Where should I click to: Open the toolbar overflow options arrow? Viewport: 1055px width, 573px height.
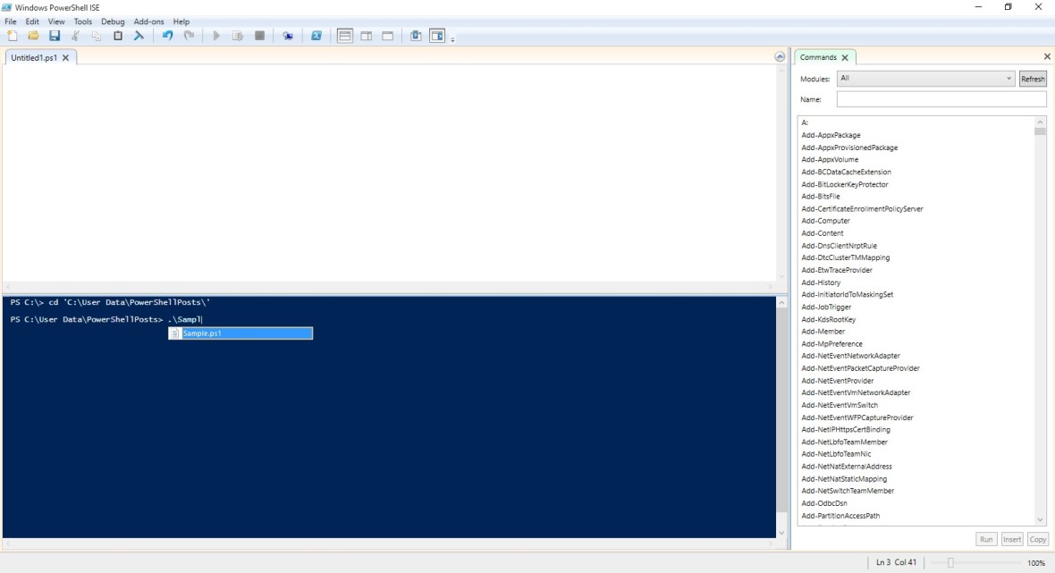[453, 39]
